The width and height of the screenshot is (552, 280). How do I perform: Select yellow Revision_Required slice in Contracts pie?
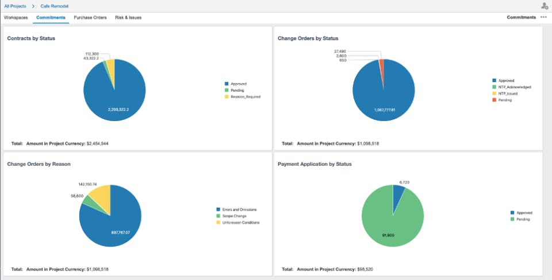(111, 68)
